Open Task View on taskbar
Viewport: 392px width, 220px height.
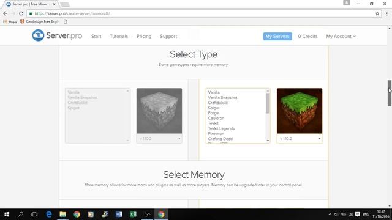[x=34, y=215]
